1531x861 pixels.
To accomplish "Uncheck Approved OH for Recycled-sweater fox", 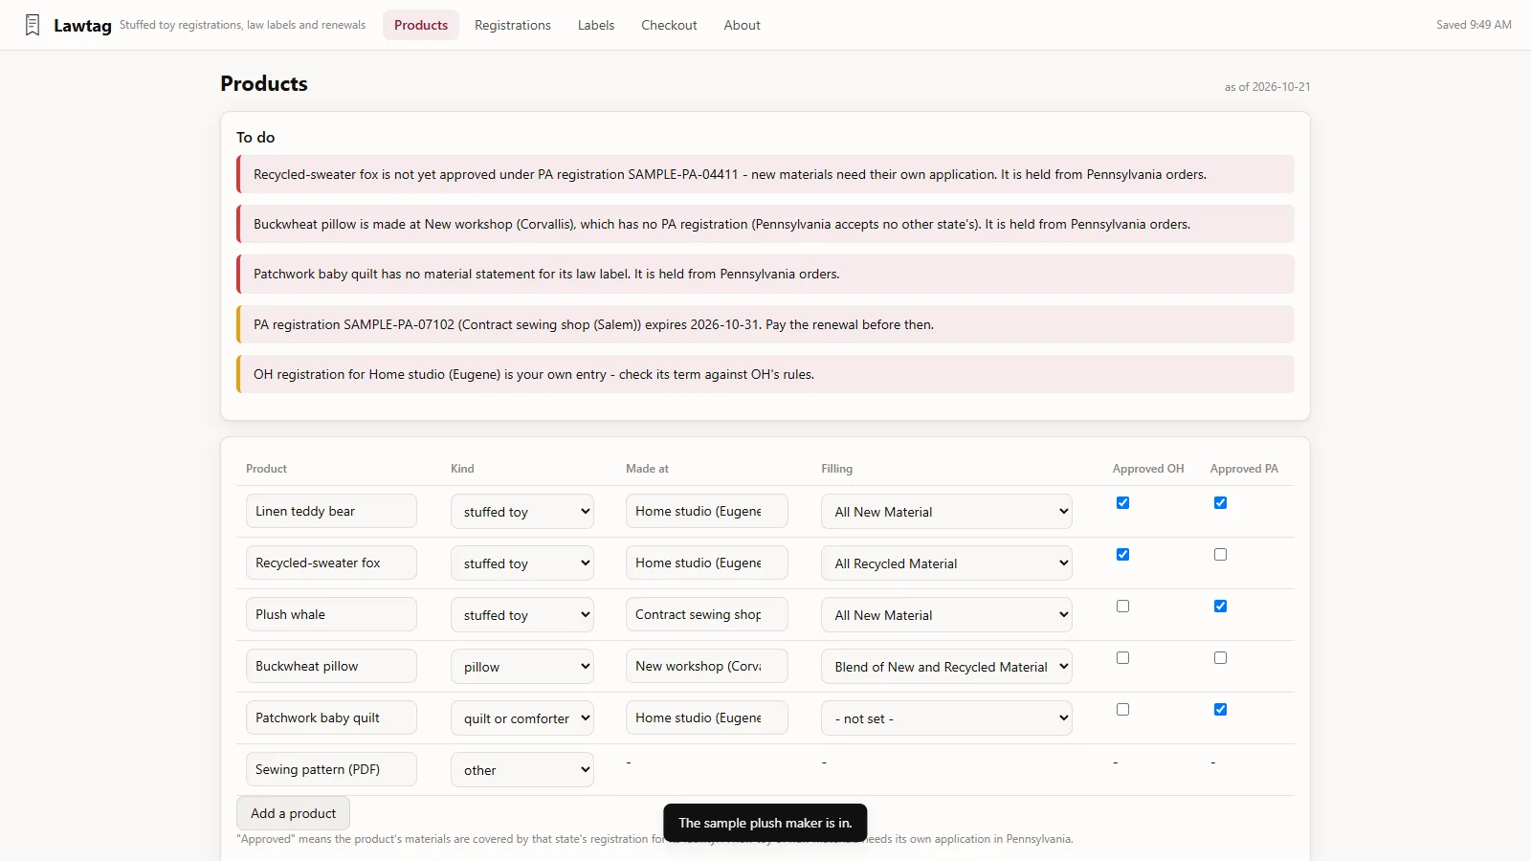I will point(1122,555).
